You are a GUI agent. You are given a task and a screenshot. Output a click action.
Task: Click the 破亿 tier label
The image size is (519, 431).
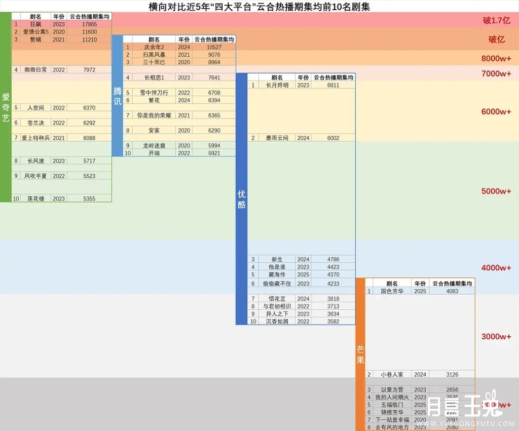(x=496, y=40)
